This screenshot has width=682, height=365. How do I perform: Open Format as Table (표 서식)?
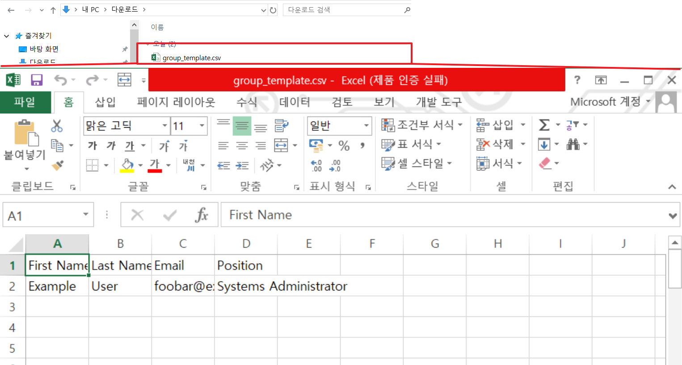pyautogui.click(x=411, y=144)
